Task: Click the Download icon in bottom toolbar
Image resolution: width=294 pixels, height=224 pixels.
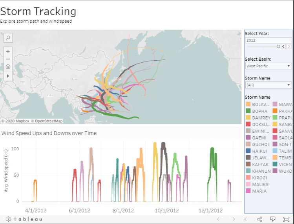Action: click(273, 219)
